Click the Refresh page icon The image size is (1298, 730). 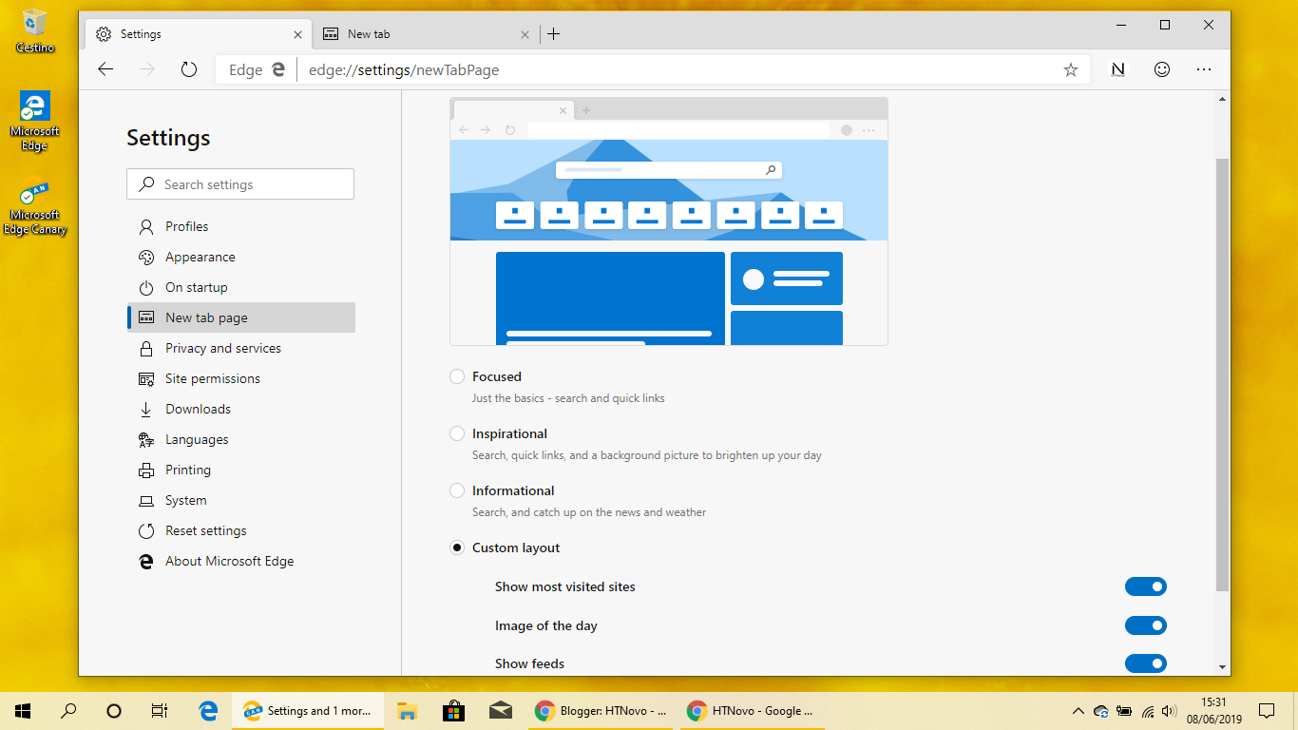pos(189,69)
